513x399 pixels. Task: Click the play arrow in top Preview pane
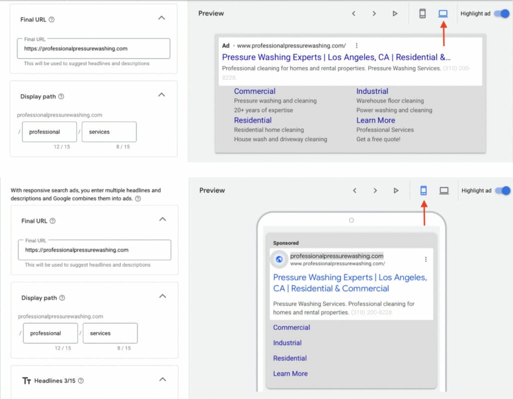point(395,14)
